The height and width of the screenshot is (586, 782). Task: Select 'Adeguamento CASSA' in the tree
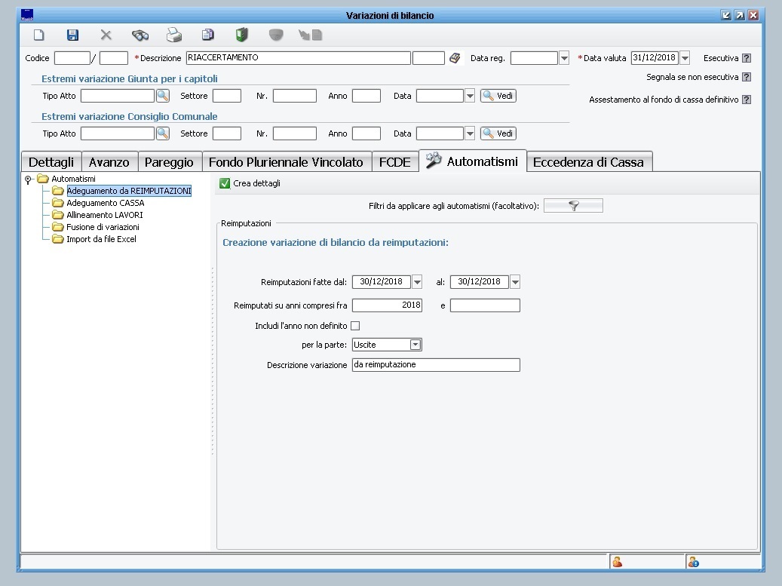click(105, 203)
